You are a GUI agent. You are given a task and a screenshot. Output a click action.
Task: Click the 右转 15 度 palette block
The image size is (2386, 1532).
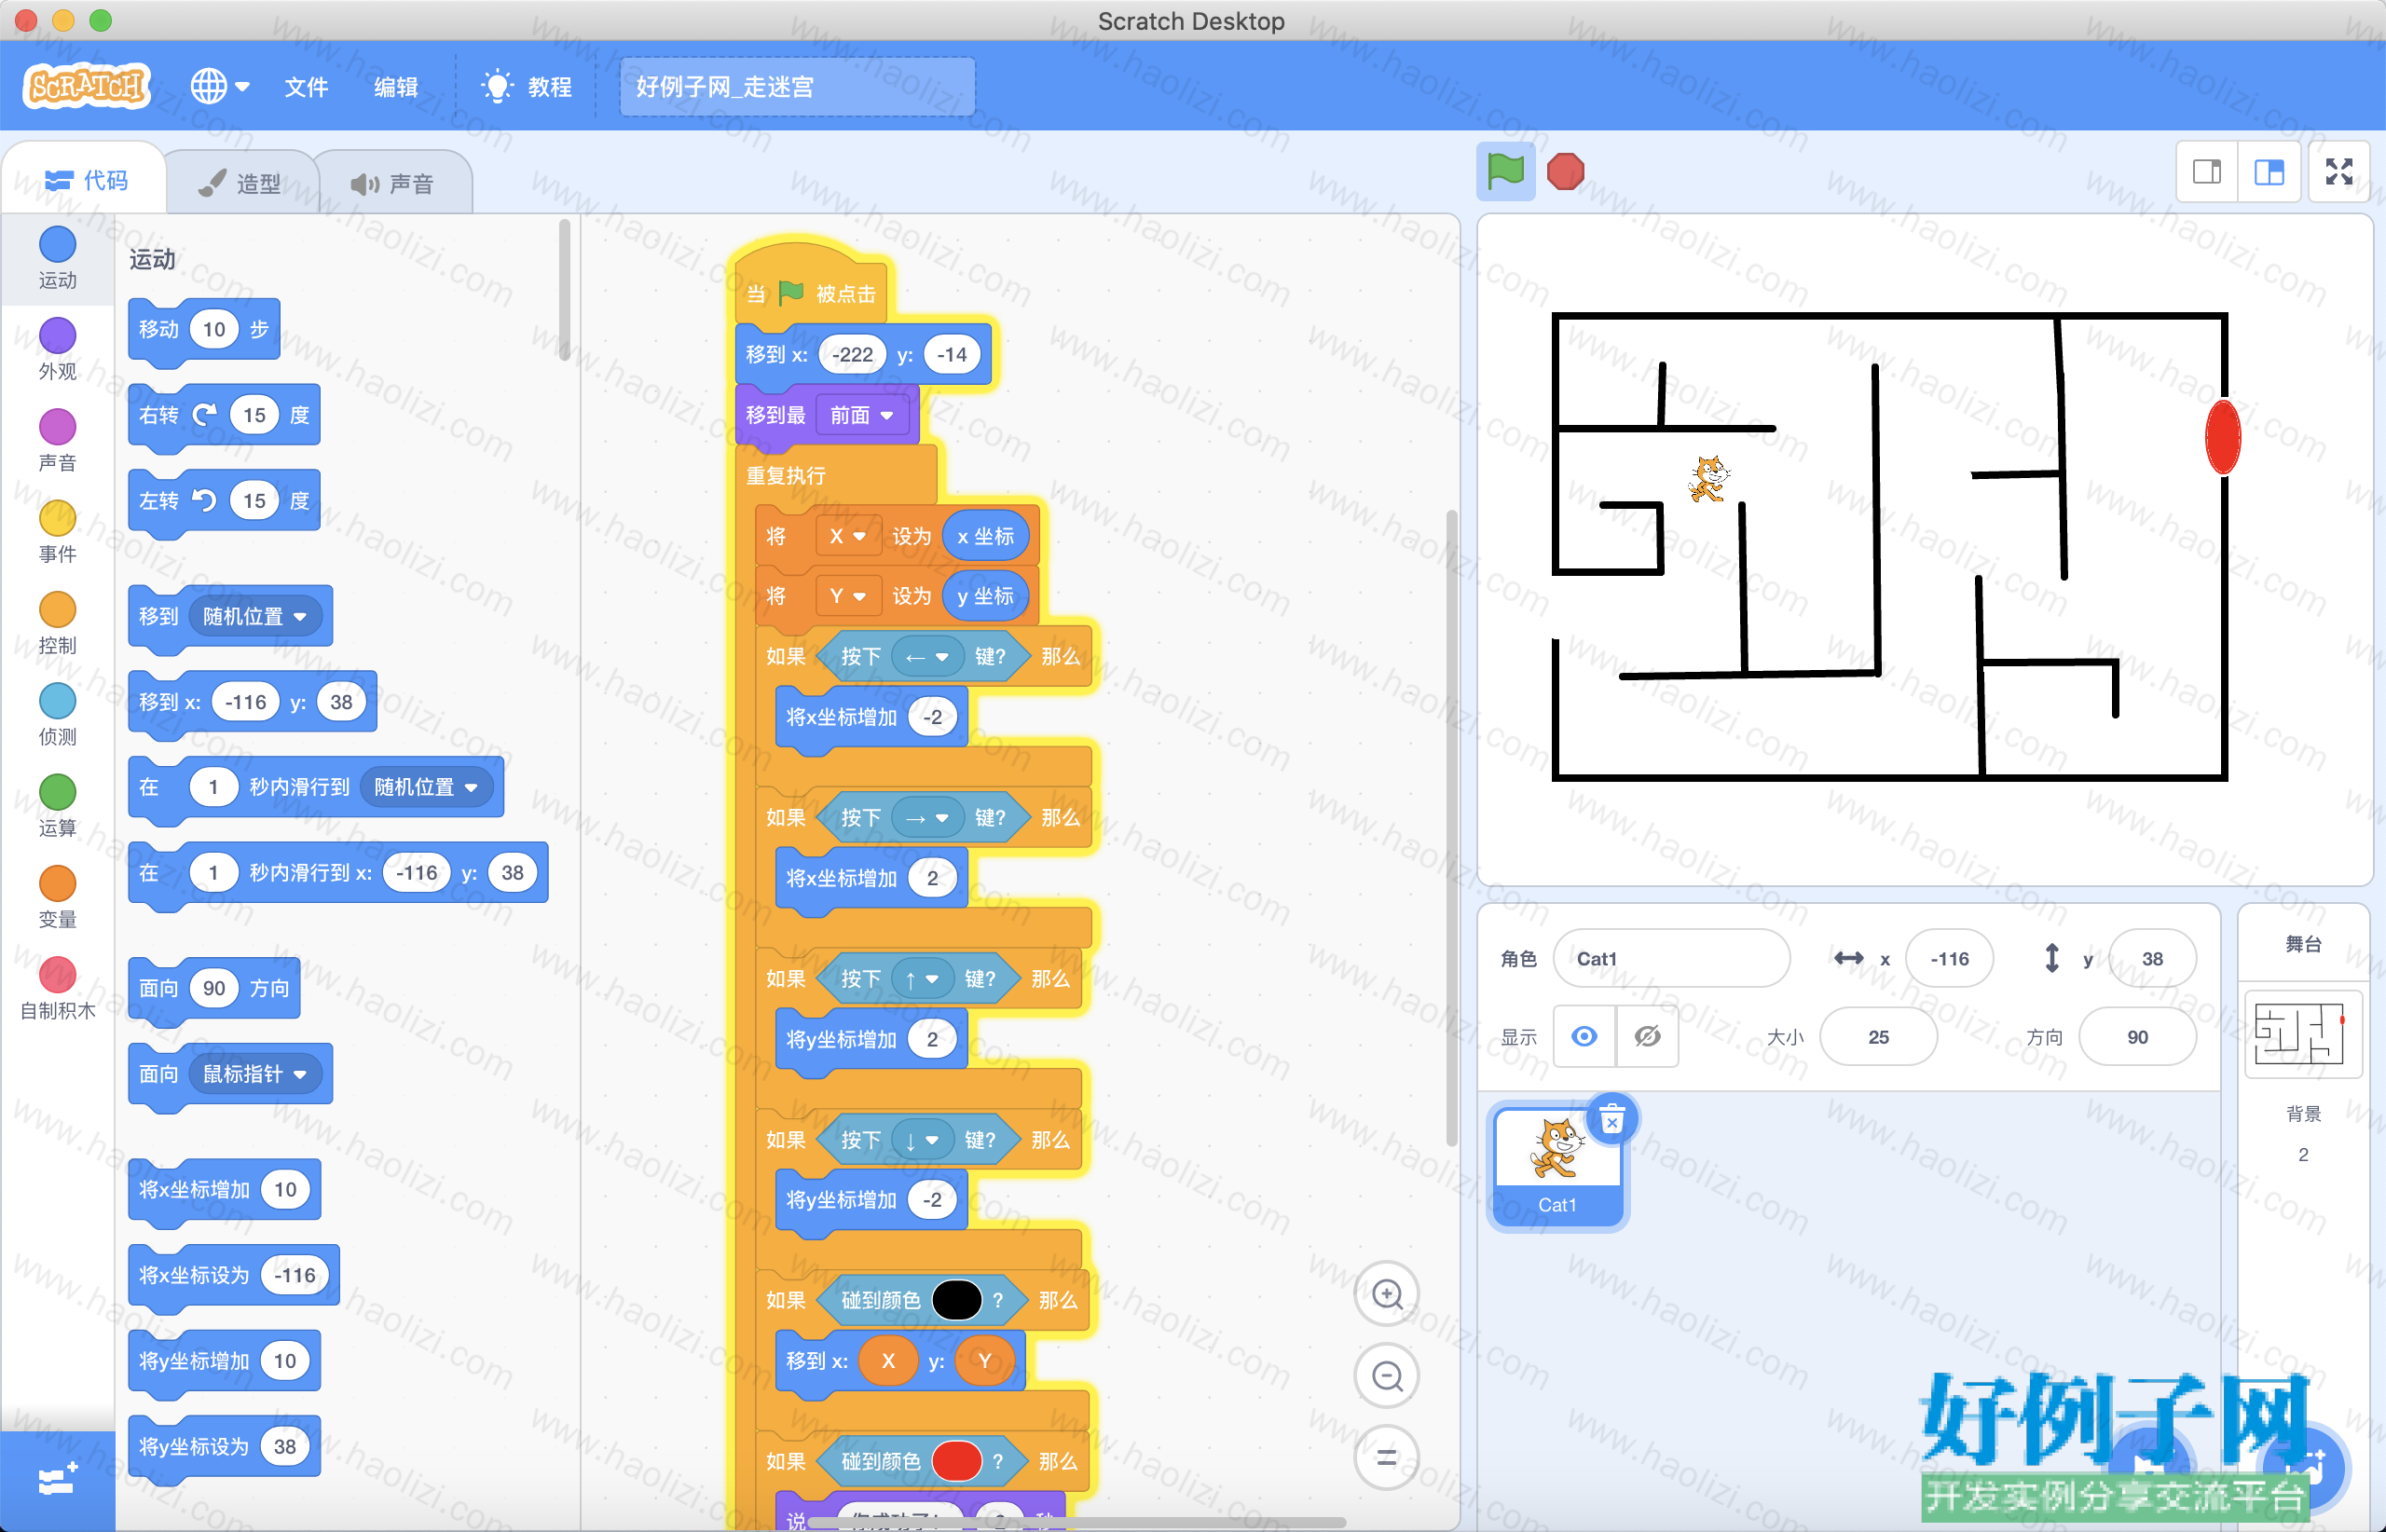(224, 415)
